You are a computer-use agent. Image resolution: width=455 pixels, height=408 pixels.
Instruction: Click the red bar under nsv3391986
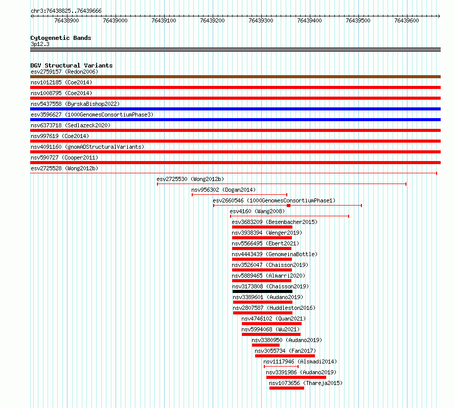point(297,377)
